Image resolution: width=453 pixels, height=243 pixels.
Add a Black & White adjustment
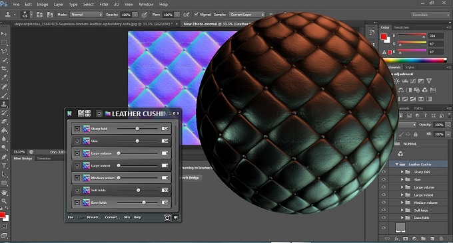(x=409, y=90)
